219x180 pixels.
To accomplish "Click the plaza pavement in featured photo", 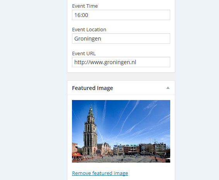I will coord(126,160).
